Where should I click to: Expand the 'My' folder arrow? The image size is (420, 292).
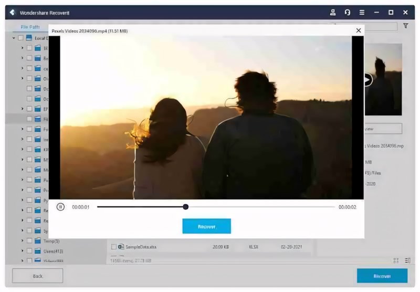point(22,160)
